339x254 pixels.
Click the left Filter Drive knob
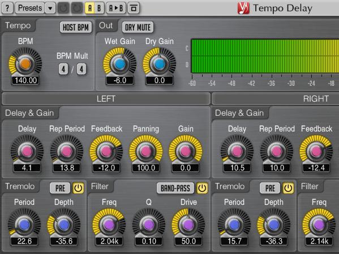(x=188, y=225)
